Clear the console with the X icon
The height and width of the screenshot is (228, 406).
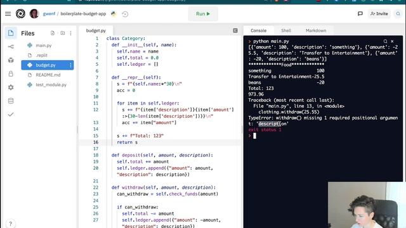[x=392, y=41]
